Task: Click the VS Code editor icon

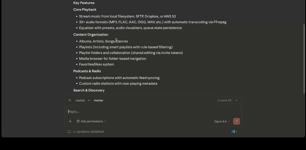Action: click(x=233, y=131)
